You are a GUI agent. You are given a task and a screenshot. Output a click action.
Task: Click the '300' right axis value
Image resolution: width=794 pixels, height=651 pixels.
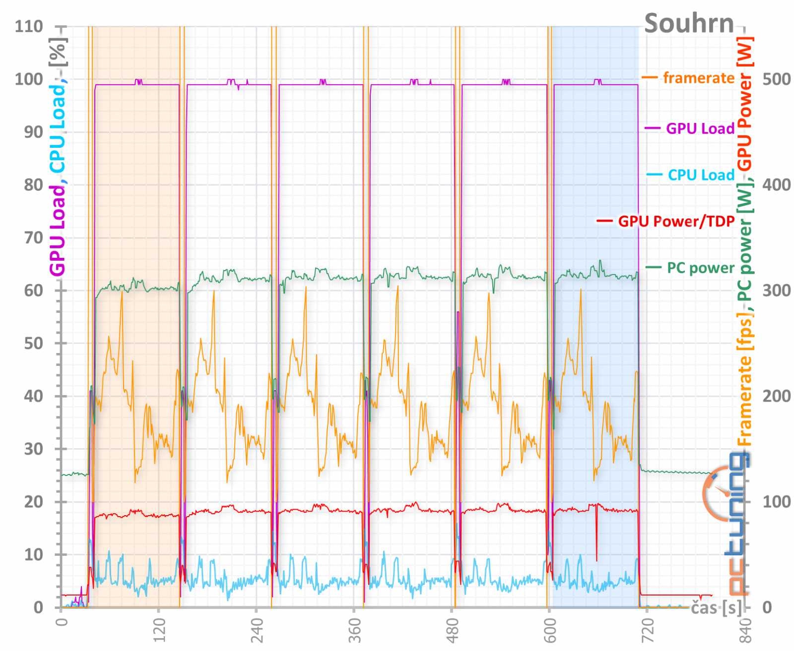click(x=776, y=290)
